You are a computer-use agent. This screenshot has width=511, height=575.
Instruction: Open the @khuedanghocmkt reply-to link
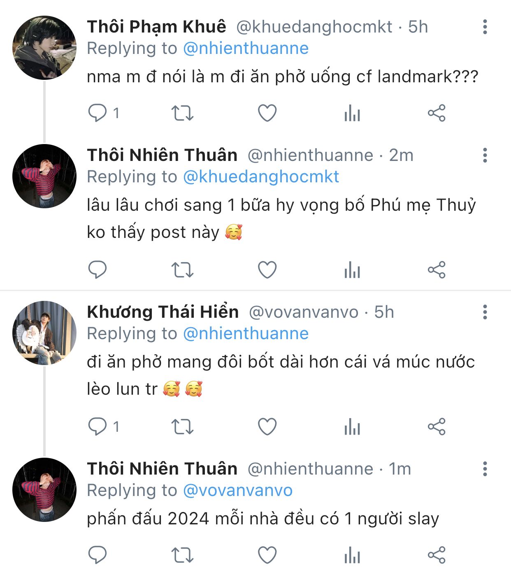coord(261,177)
